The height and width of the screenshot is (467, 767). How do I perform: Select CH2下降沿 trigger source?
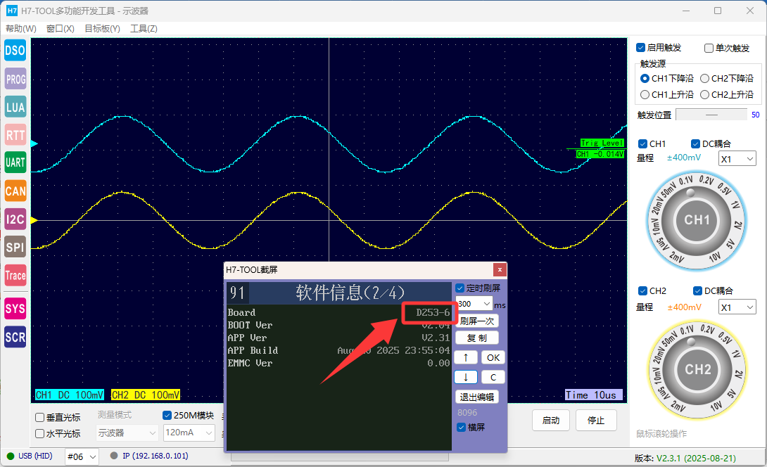click(x=705, y=78)
